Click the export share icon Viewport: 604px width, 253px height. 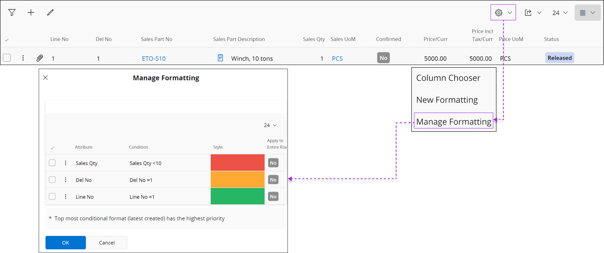(528, 13)
